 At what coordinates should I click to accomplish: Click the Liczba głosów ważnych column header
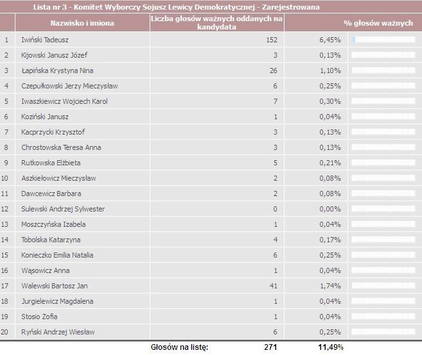[x=216, y=23]
